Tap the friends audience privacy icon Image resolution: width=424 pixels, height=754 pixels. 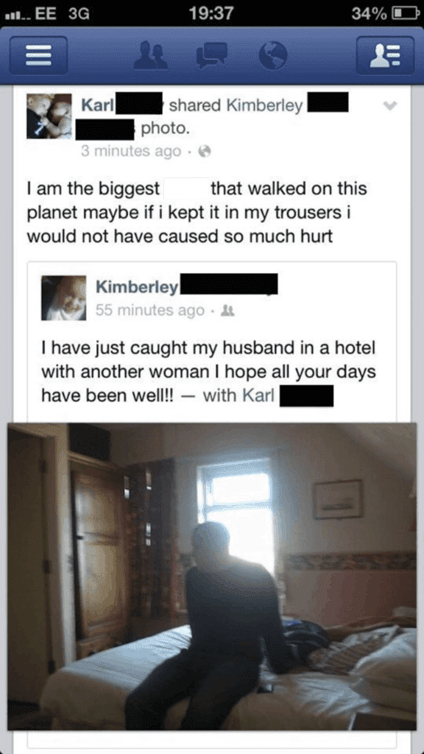pyautogui.click(x=228, y=311)
